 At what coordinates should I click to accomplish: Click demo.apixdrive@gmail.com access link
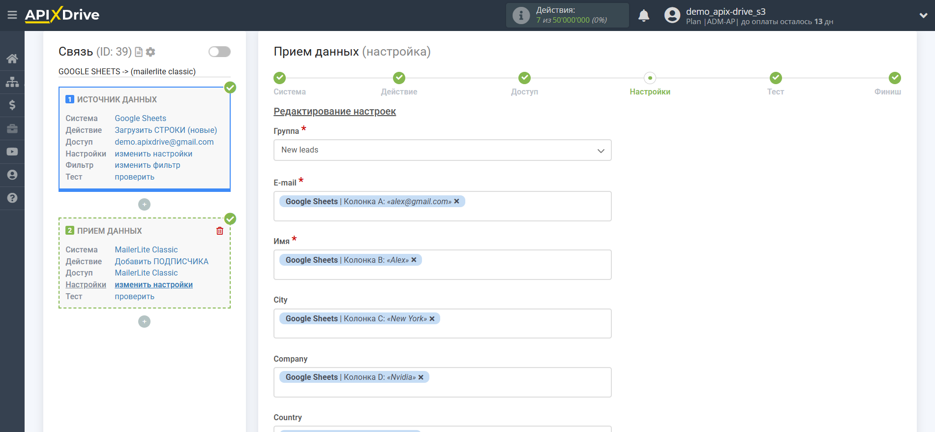tap(164, 142)
